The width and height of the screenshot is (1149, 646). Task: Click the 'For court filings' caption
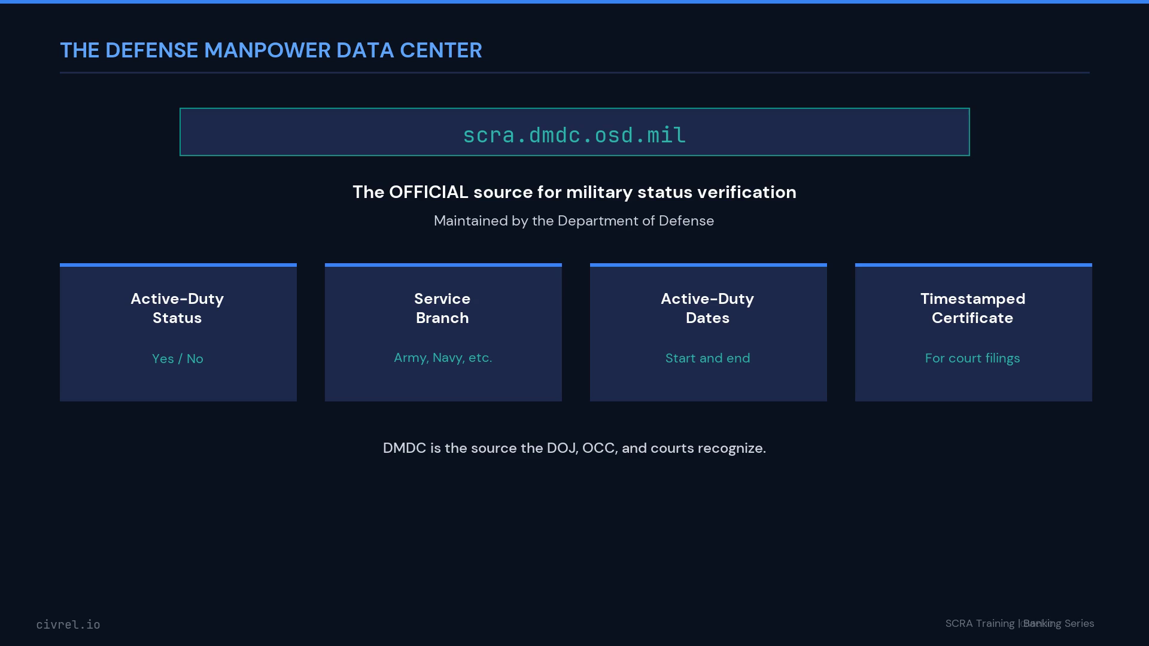(x=972, y=358)
